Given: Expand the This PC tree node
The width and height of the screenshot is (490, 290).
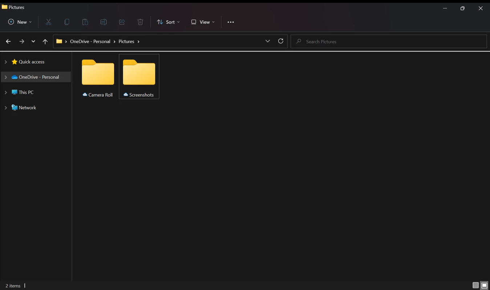Looking at the screenshot, I should [x=6, y=92].
